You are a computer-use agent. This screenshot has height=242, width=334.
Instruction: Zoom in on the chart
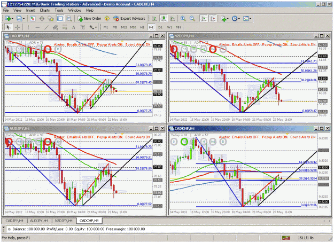coord(183,19)
